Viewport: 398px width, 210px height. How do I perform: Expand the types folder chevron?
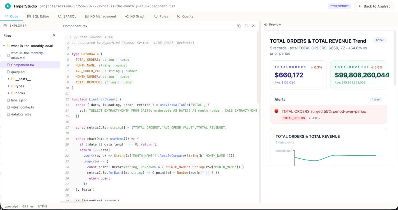[8, 86]
